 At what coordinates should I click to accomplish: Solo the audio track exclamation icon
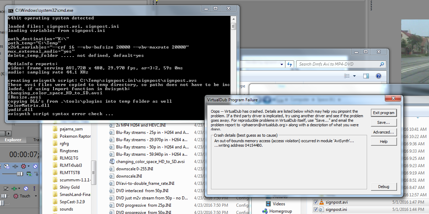click(34, 189)
